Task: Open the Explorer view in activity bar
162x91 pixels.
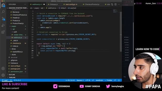Action: [x=3, y=5]
